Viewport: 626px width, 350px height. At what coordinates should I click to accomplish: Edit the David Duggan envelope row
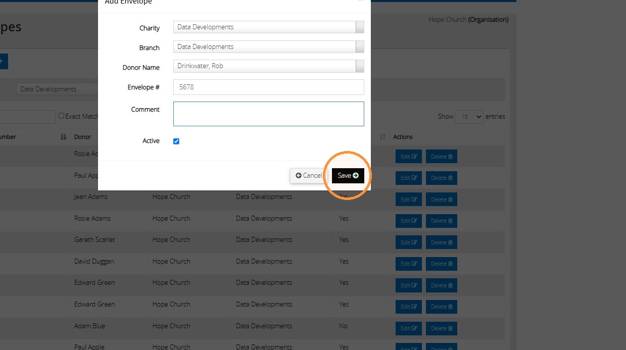tap(408, 264)
